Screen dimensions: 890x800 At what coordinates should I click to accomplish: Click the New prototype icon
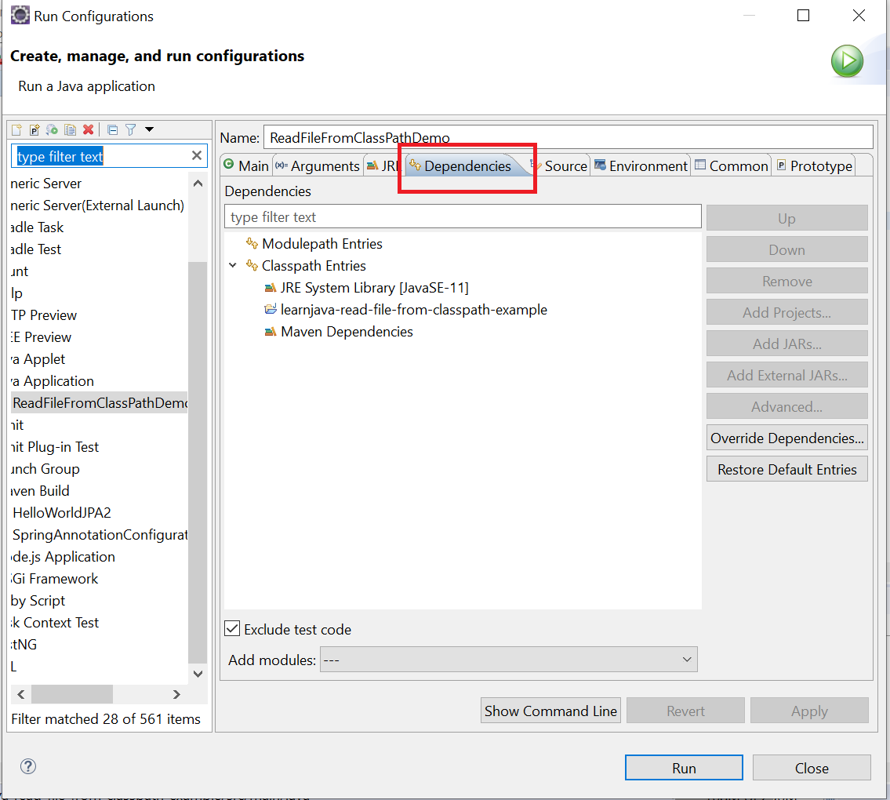tap(35, 130)
